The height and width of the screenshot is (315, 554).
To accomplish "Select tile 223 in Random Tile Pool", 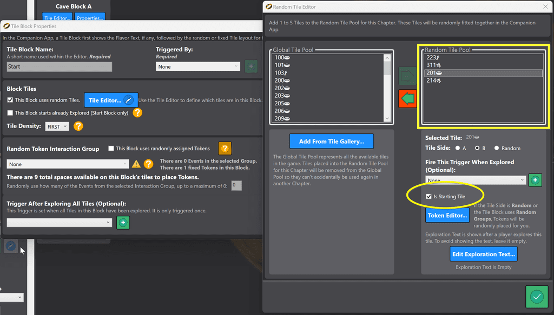I will (483, 57).
